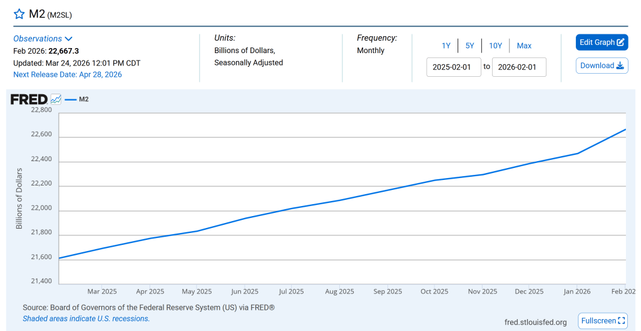Click the start date field 2025-02-01
641x331 pixels.
click(454, 67)
